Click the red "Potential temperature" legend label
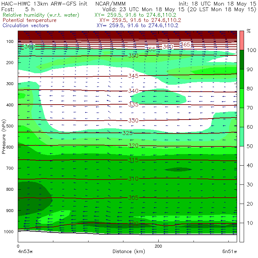The width and height of the screenshot is (258, 258). point(29,20)
